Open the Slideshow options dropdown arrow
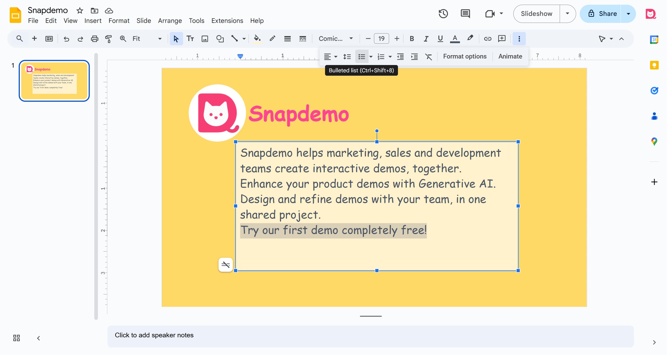The height and width of the screenshot is (355, 667). 568,14
